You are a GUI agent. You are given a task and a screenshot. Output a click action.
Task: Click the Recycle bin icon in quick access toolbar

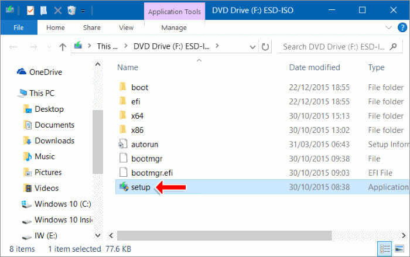coord(71,11)
